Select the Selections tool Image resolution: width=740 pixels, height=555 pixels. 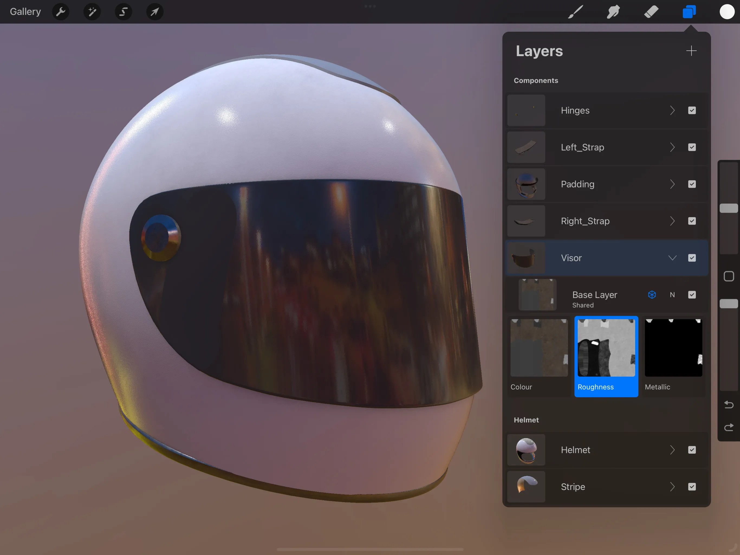(123, 12)
